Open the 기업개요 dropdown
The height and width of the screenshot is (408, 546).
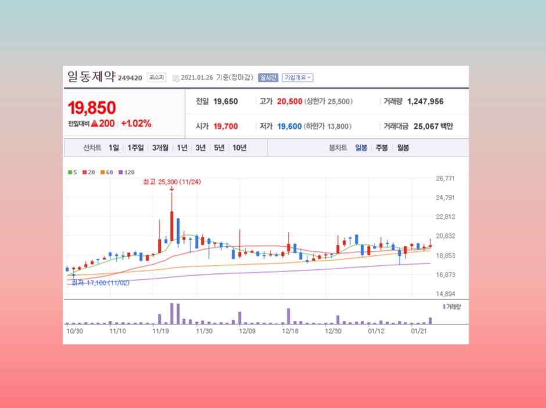click(x=297, y=78)
